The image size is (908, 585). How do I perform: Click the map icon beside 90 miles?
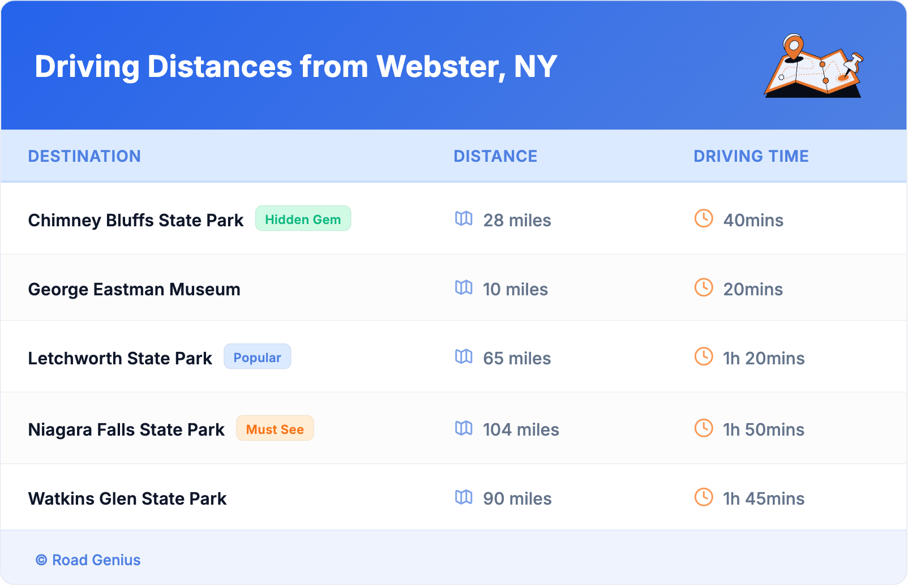click(x=464, y=497)
